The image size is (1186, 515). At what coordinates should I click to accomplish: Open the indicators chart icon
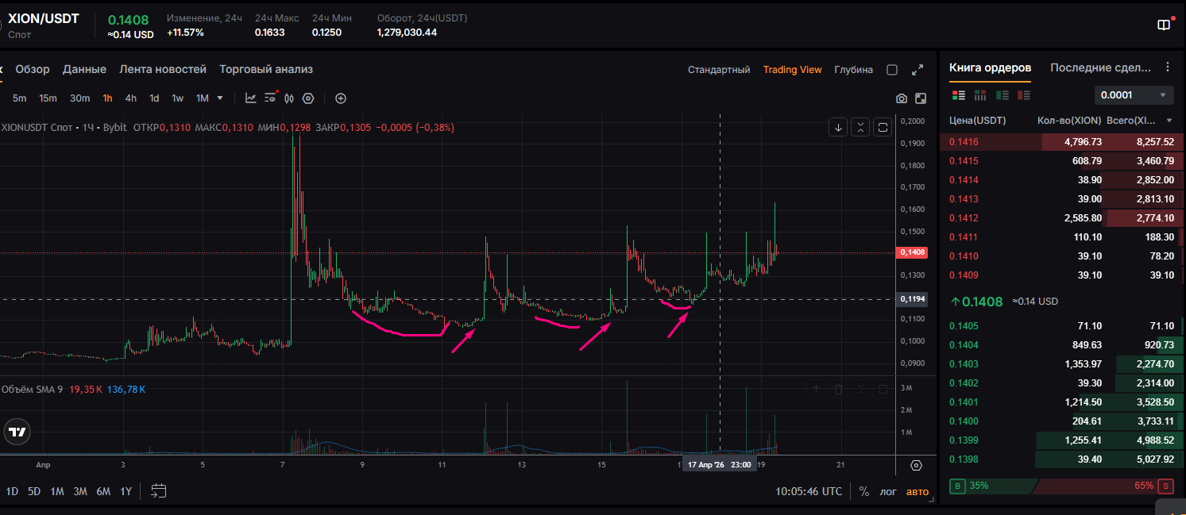251,98
